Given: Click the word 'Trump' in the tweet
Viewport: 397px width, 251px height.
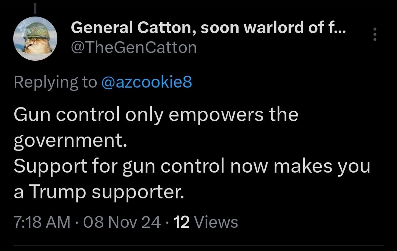Looking at the screenshot, I should 57,192.
